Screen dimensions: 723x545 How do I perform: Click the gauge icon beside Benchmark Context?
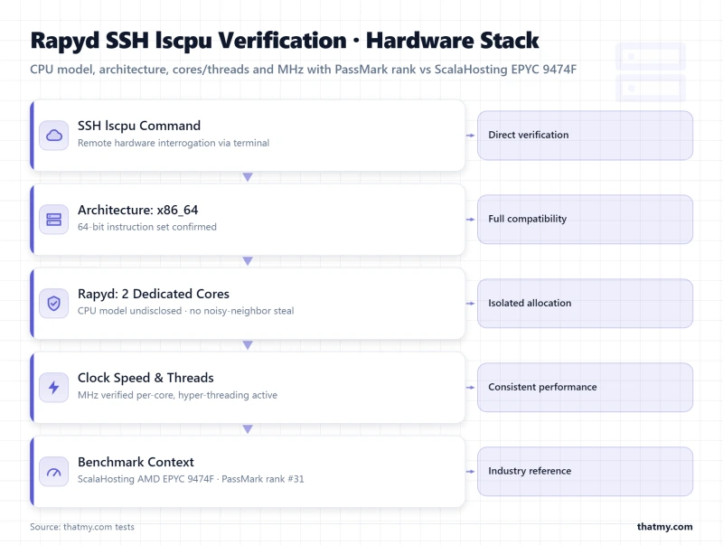click(x=54, y=471)
